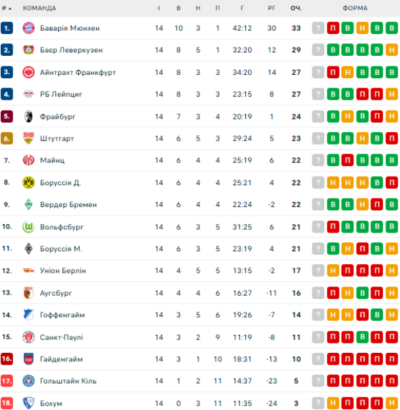Click the Union Berlin logo
This screenshot has height=410, width=400.
[x=28, y=270]
